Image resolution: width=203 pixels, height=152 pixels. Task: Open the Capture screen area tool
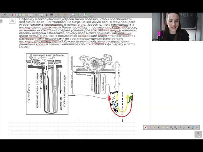pyautogui.click(x=193, y=127)
